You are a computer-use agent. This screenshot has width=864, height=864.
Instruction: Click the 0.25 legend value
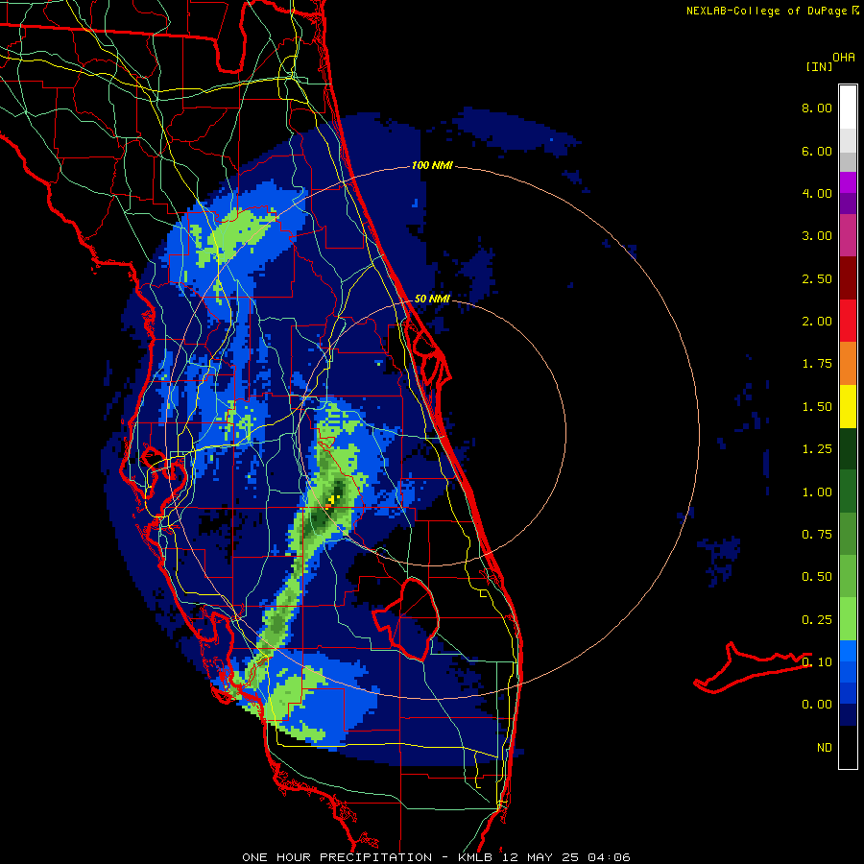point(817,620)
